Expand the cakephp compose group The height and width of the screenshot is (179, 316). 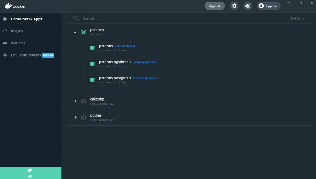76,101
